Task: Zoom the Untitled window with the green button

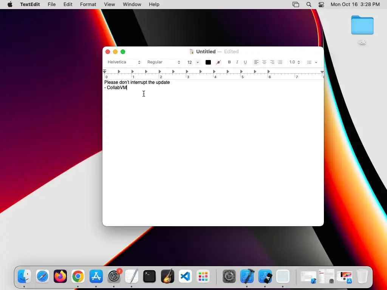Action: (x=123, y=51)
